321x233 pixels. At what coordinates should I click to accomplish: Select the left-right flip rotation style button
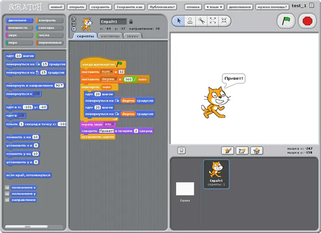click(74, 24)
